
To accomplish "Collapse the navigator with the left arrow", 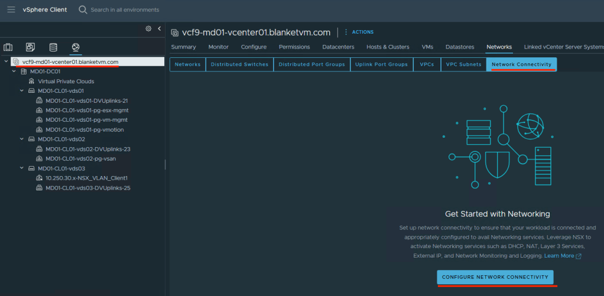I will pyautogui.click(x=160, y=28).
